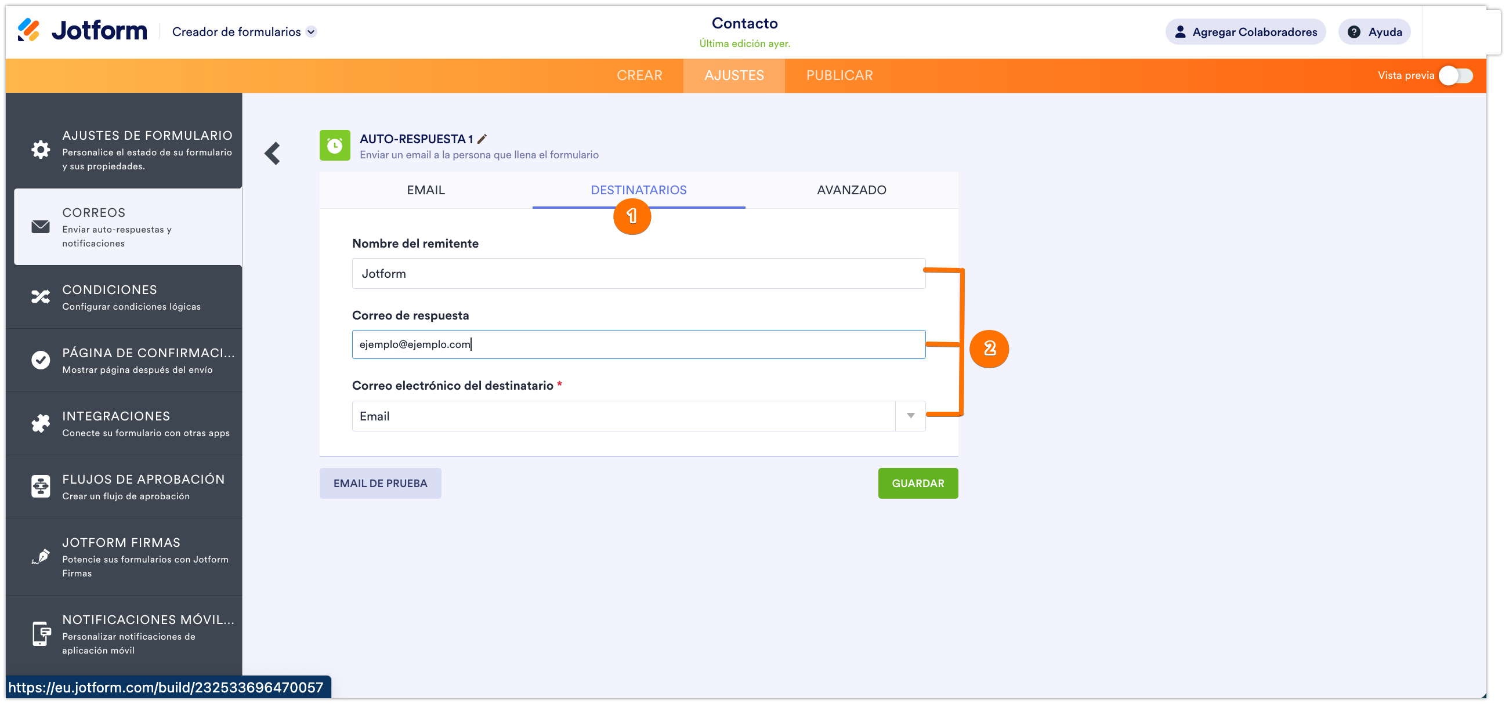
Task: Click the green Auto-Respuesta clock icon
Action: tap(335, 145)
